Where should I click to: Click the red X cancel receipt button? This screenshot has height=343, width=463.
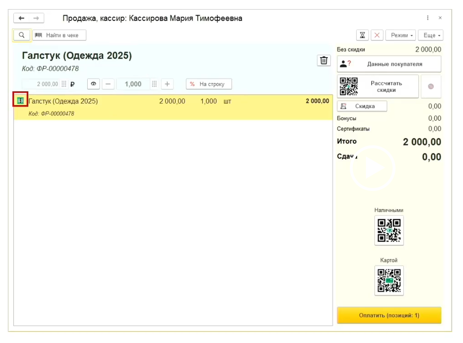coord(377,35)
